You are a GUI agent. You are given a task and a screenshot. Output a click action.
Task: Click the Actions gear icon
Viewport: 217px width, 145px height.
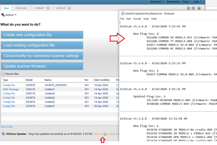(x=3, y=15)
